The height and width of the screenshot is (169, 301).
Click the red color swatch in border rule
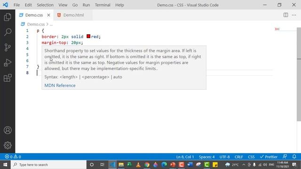click(x=88, y=36)
